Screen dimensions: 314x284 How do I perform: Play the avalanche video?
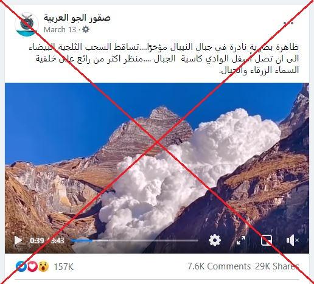(18, 240)
